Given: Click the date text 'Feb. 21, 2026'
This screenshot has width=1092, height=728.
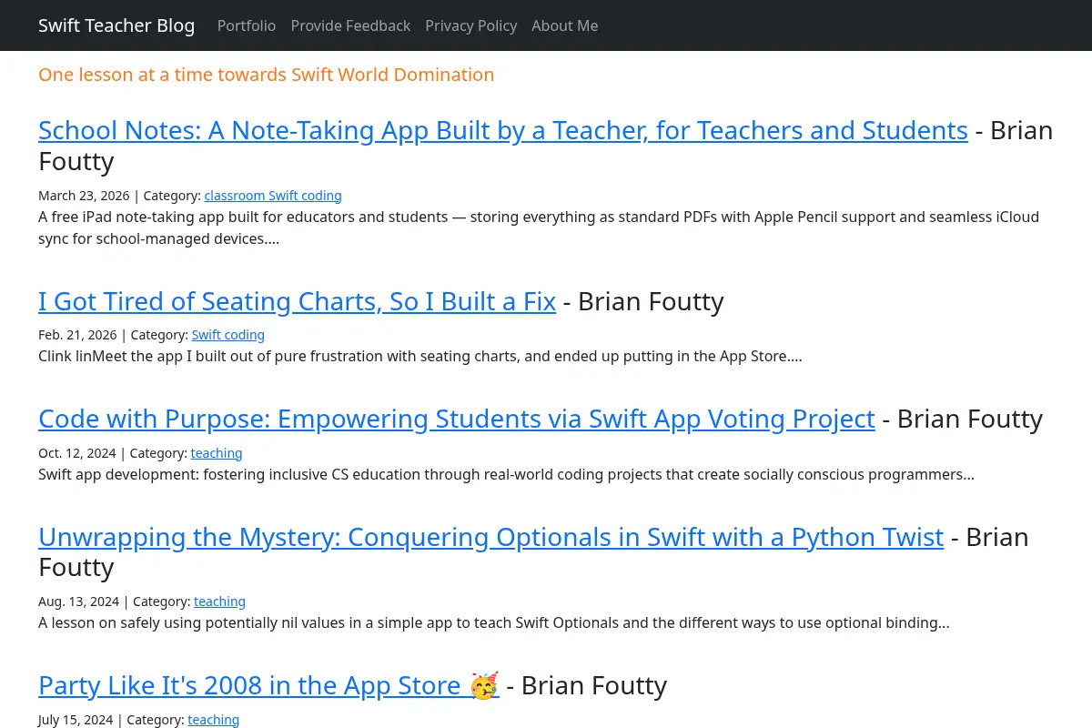Looking at the screenshot, I should (x=78, y=335).
